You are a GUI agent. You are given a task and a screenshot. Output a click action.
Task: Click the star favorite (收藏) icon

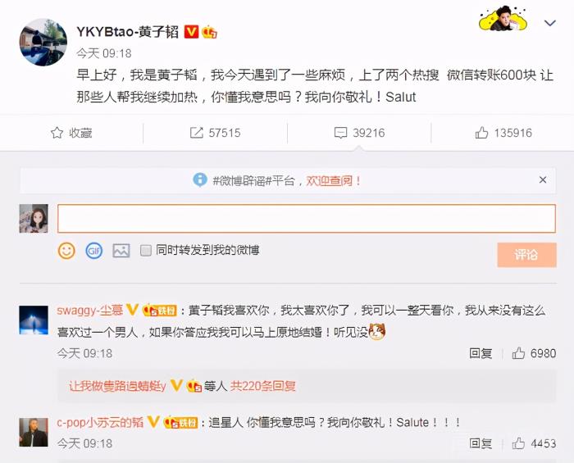[57, 133]
